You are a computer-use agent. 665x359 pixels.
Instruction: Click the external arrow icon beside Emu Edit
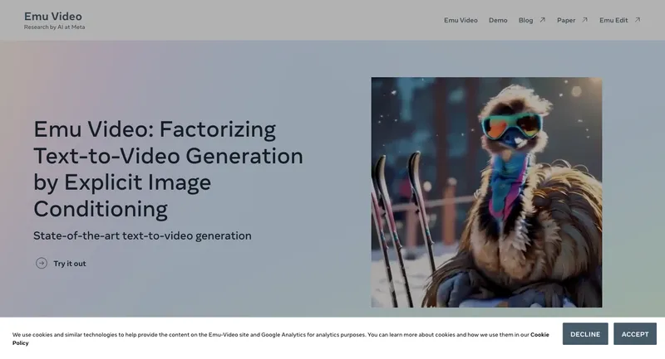point(638,20)
